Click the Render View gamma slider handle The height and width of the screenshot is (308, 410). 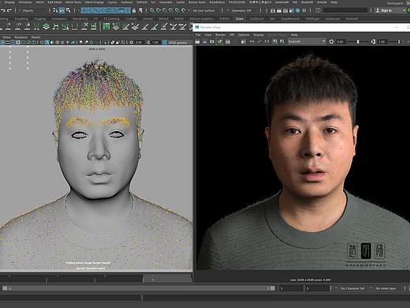(399, 42)
